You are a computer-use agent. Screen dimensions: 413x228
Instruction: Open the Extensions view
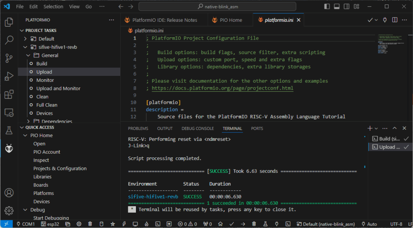(x=9, y=95)
